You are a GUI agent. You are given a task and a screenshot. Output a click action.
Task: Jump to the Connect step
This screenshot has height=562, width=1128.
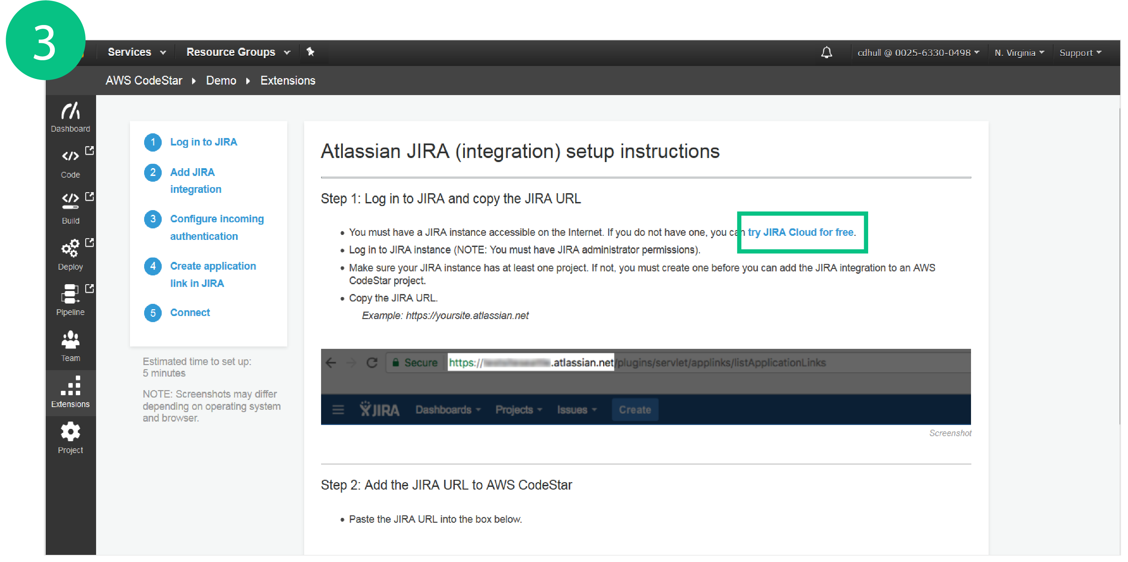point(190,313)
